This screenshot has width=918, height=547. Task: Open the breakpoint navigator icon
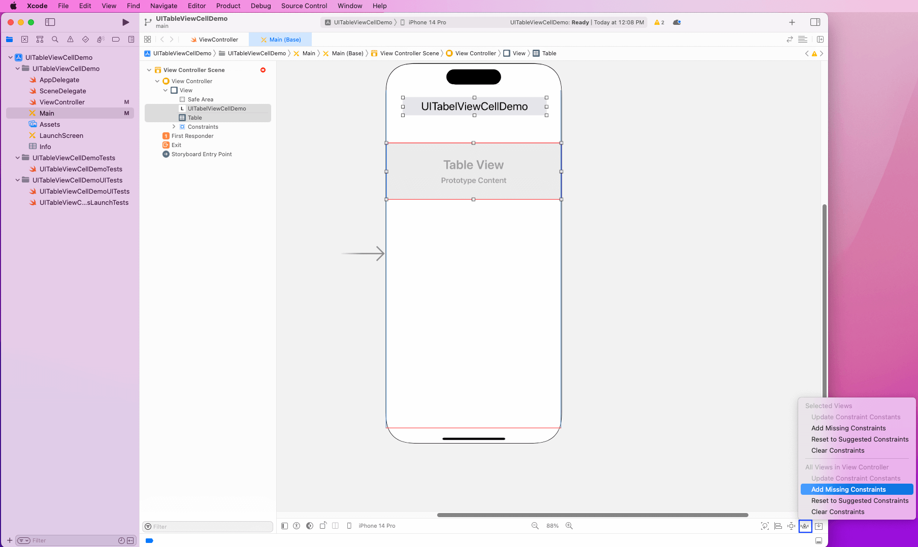click(116, 39)
